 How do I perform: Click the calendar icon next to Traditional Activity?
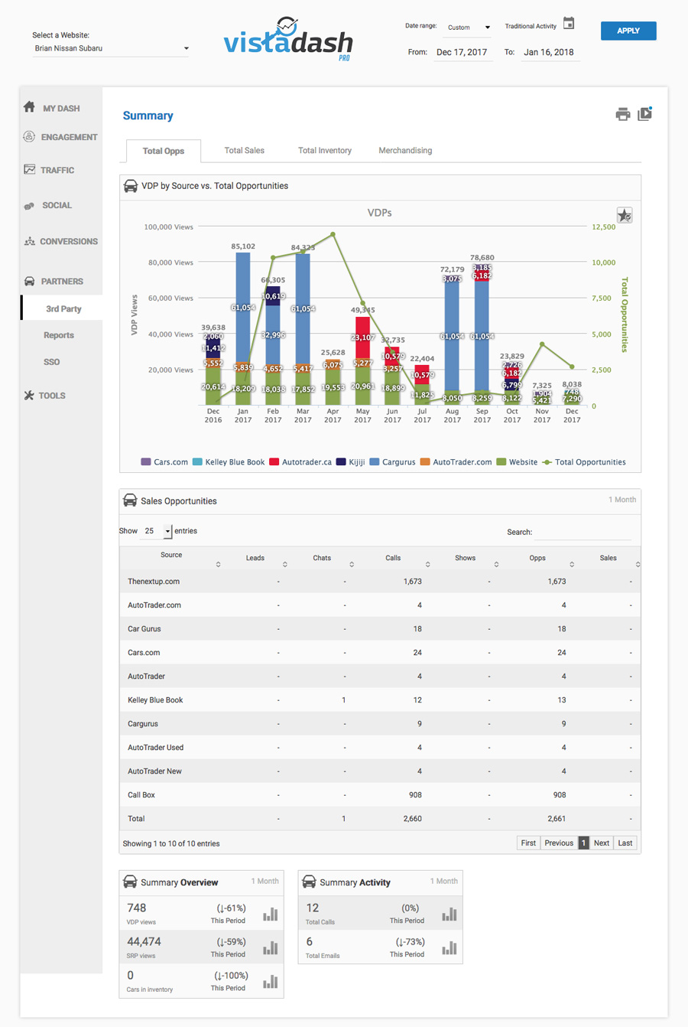point(569,24)
